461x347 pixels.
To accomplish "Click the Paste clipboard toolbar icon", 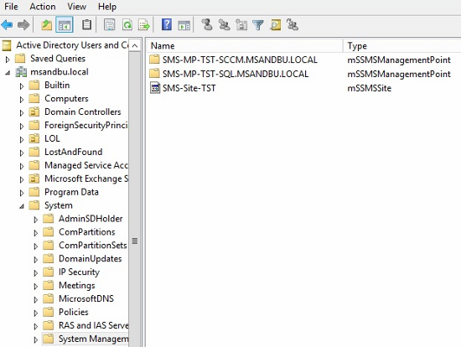I will 86,25.
